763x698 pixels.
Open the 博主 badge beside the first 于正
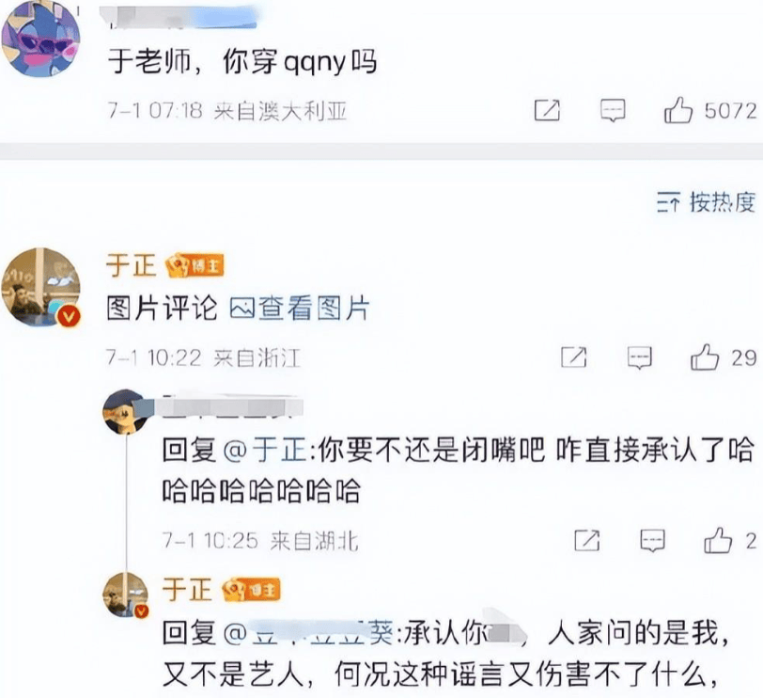pyautogui.click(x=195, y=265)
